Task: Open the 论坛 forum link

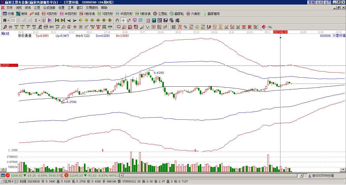Action: (x=320, y=2)
